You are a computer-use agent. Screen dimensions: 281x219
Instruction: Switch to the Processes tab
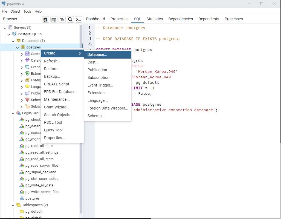click(234, 19)
